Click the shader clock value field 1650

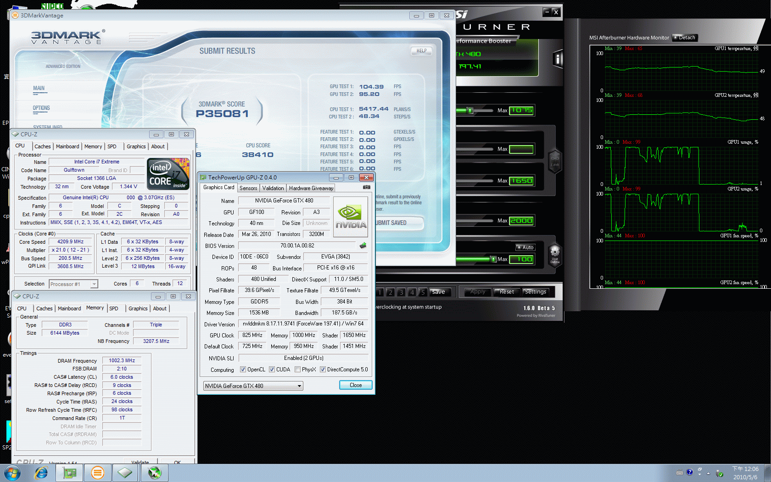click(521, 181)
